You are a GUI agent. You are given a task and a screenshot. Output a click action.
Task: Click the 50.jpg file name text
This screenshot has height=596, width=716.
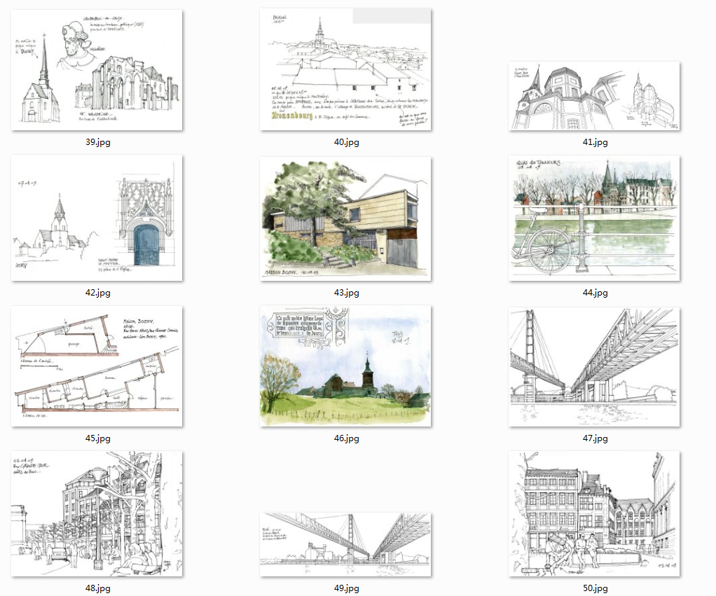coord(595,588)
